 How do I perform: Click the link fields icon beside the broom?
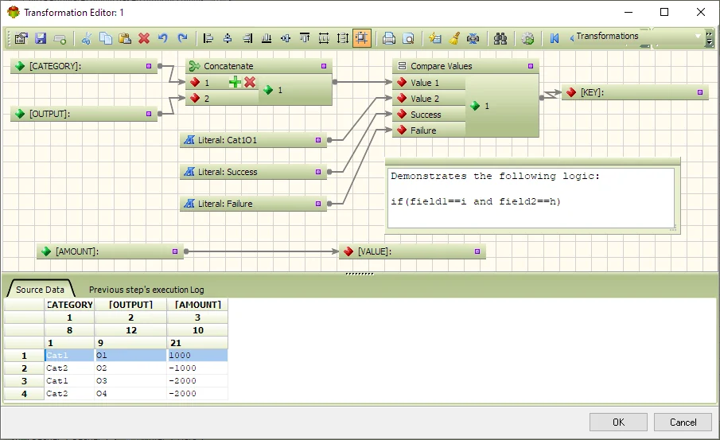click(473, 38)
